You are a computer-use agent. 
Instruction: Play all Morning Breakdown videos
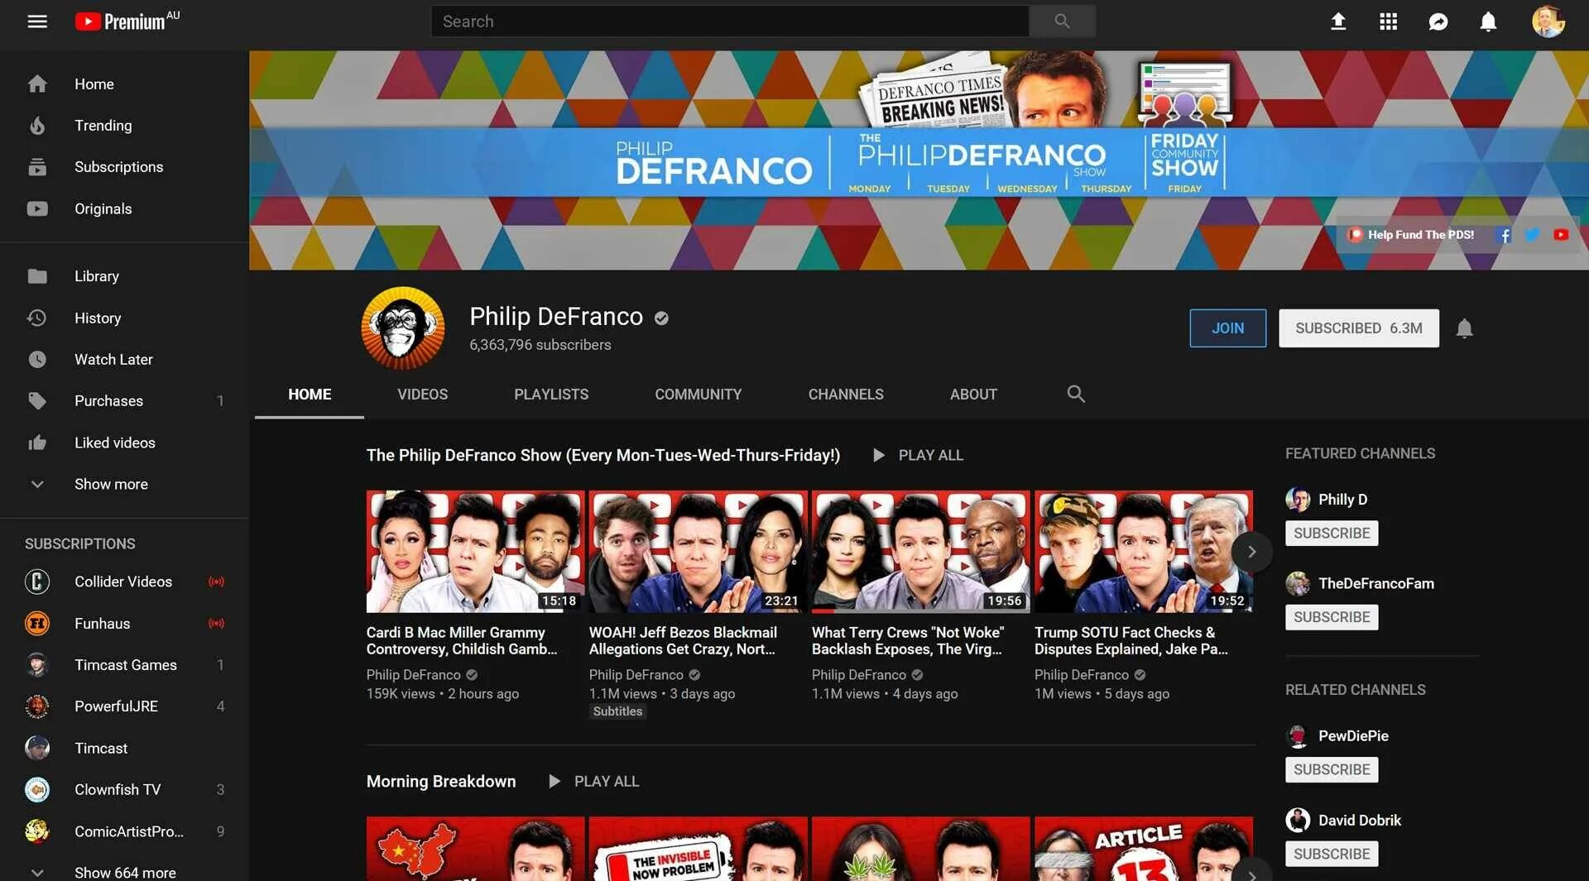[x=594, y=782]
